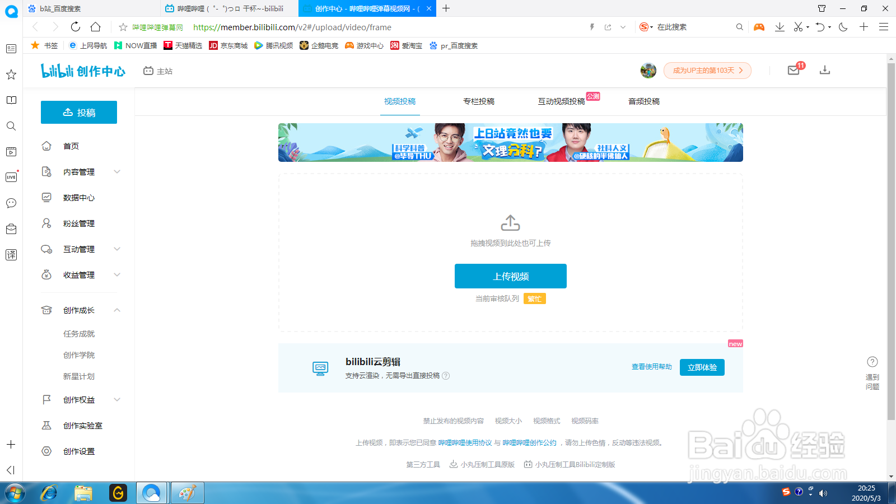Toggle night mode moon icon
This screenshot has width=896, height=504.
[843, 27]
